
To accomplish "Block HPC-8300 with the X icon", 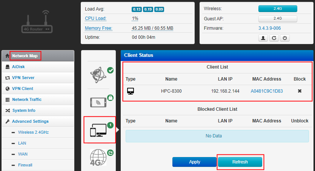I will pos(300,91).
